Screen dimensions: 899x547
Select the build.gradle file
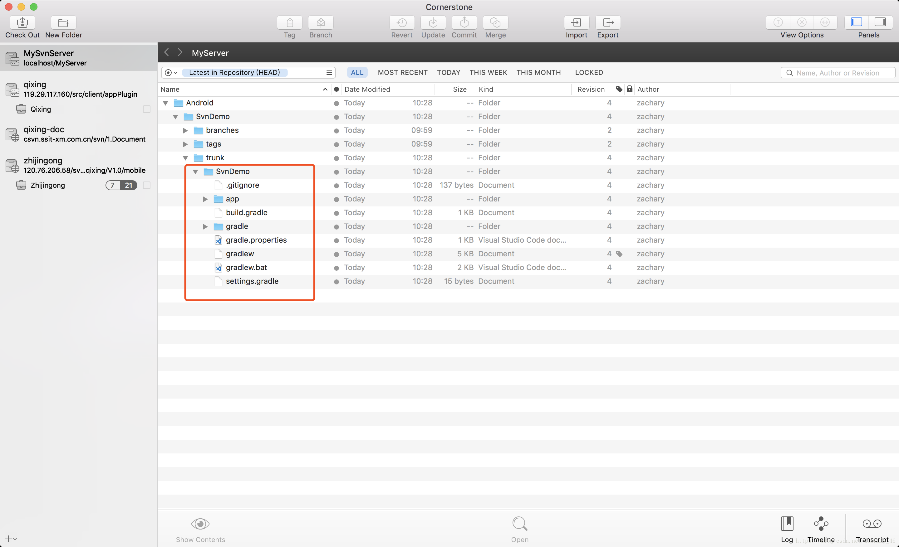click(246, 213)
